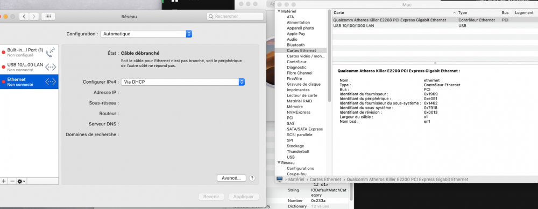538x209 pixels.
Task: Select Contrôleur in the sidebar
Action: click(296, 62)
